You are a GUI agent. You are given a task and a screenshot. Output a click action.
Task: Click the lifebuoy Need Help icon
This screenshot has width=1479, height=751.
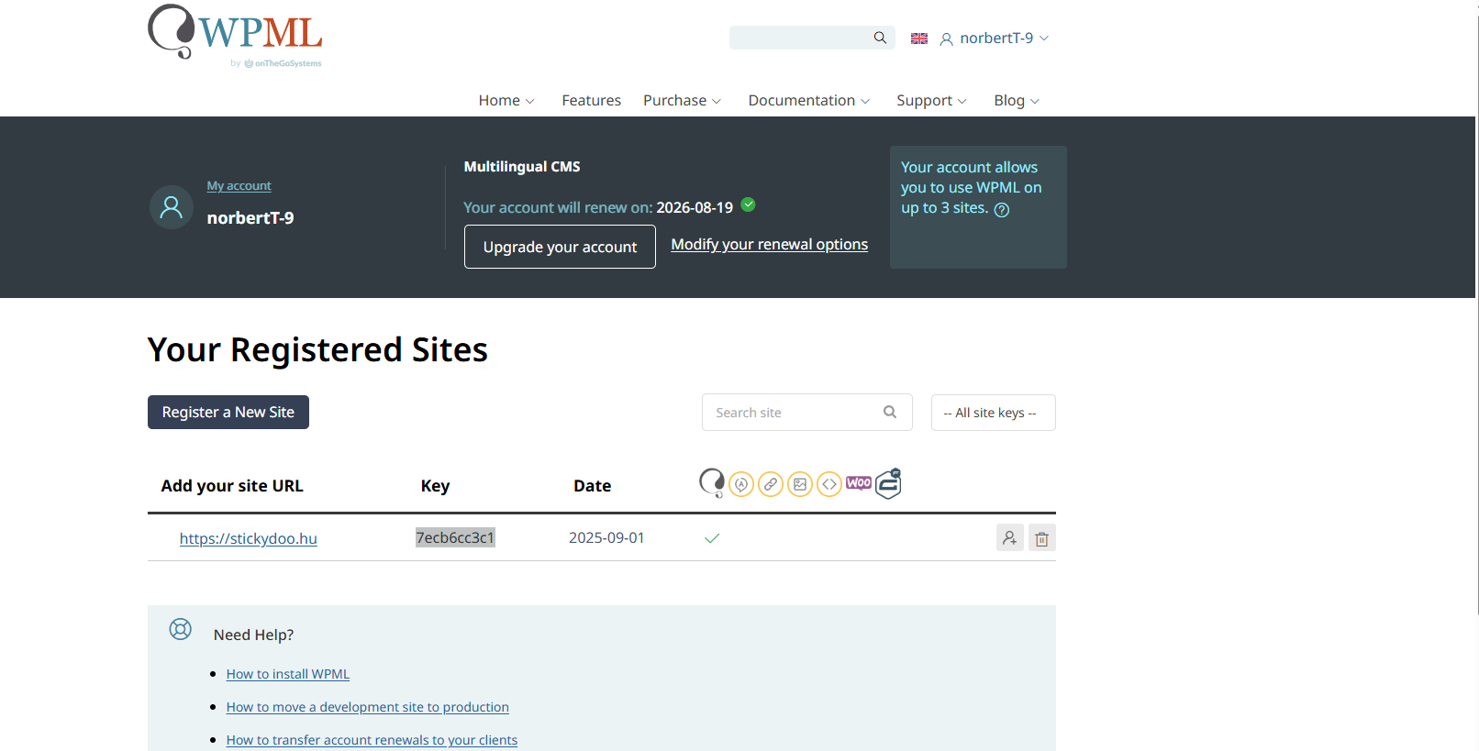tap(181, 629)
